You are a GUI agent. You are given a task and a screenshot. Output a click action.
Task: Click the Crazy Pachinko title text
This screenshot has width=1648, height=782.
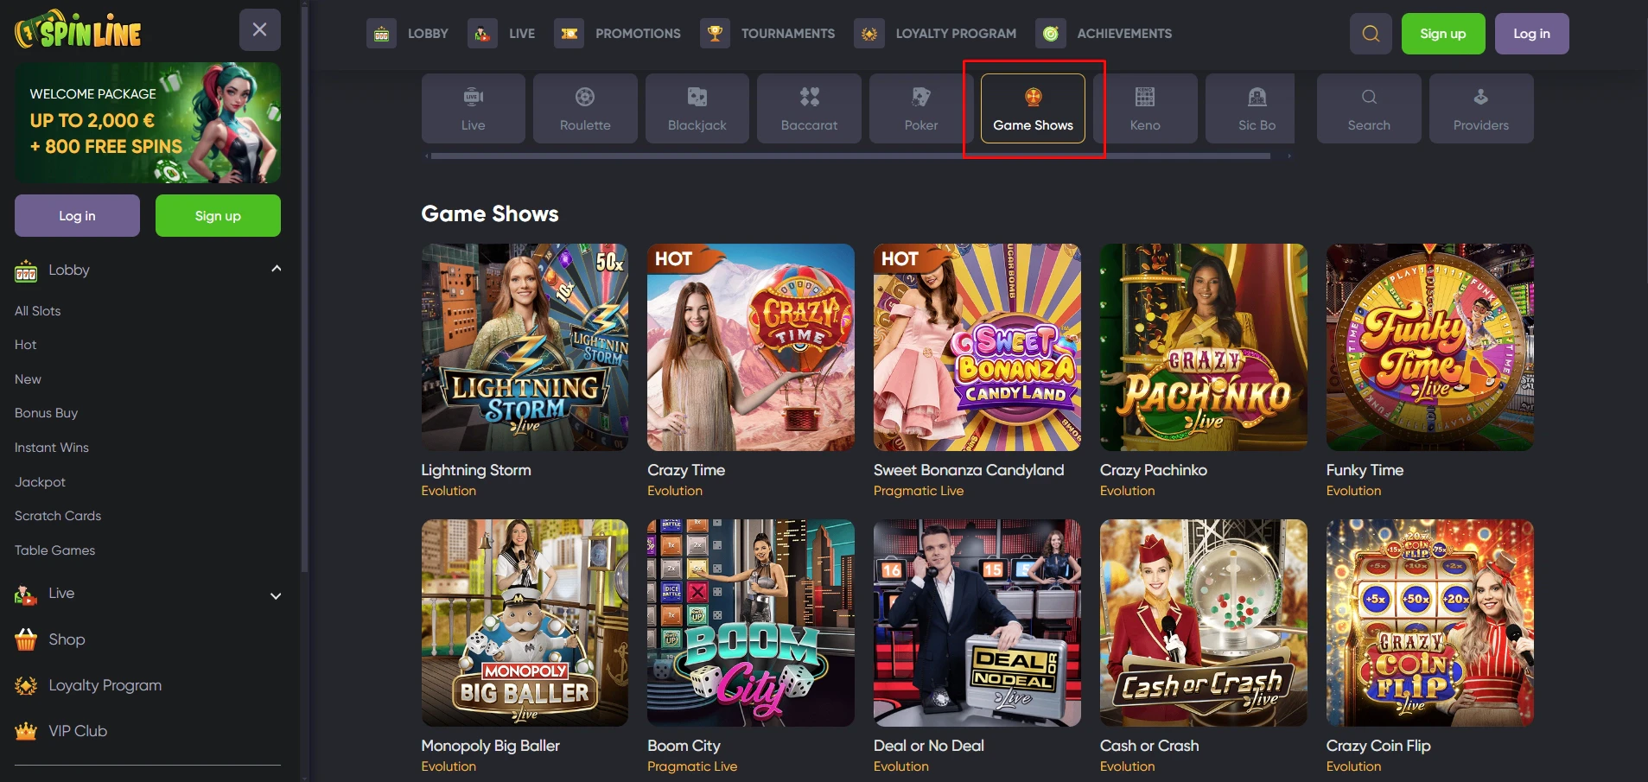tap(1154, 470)
